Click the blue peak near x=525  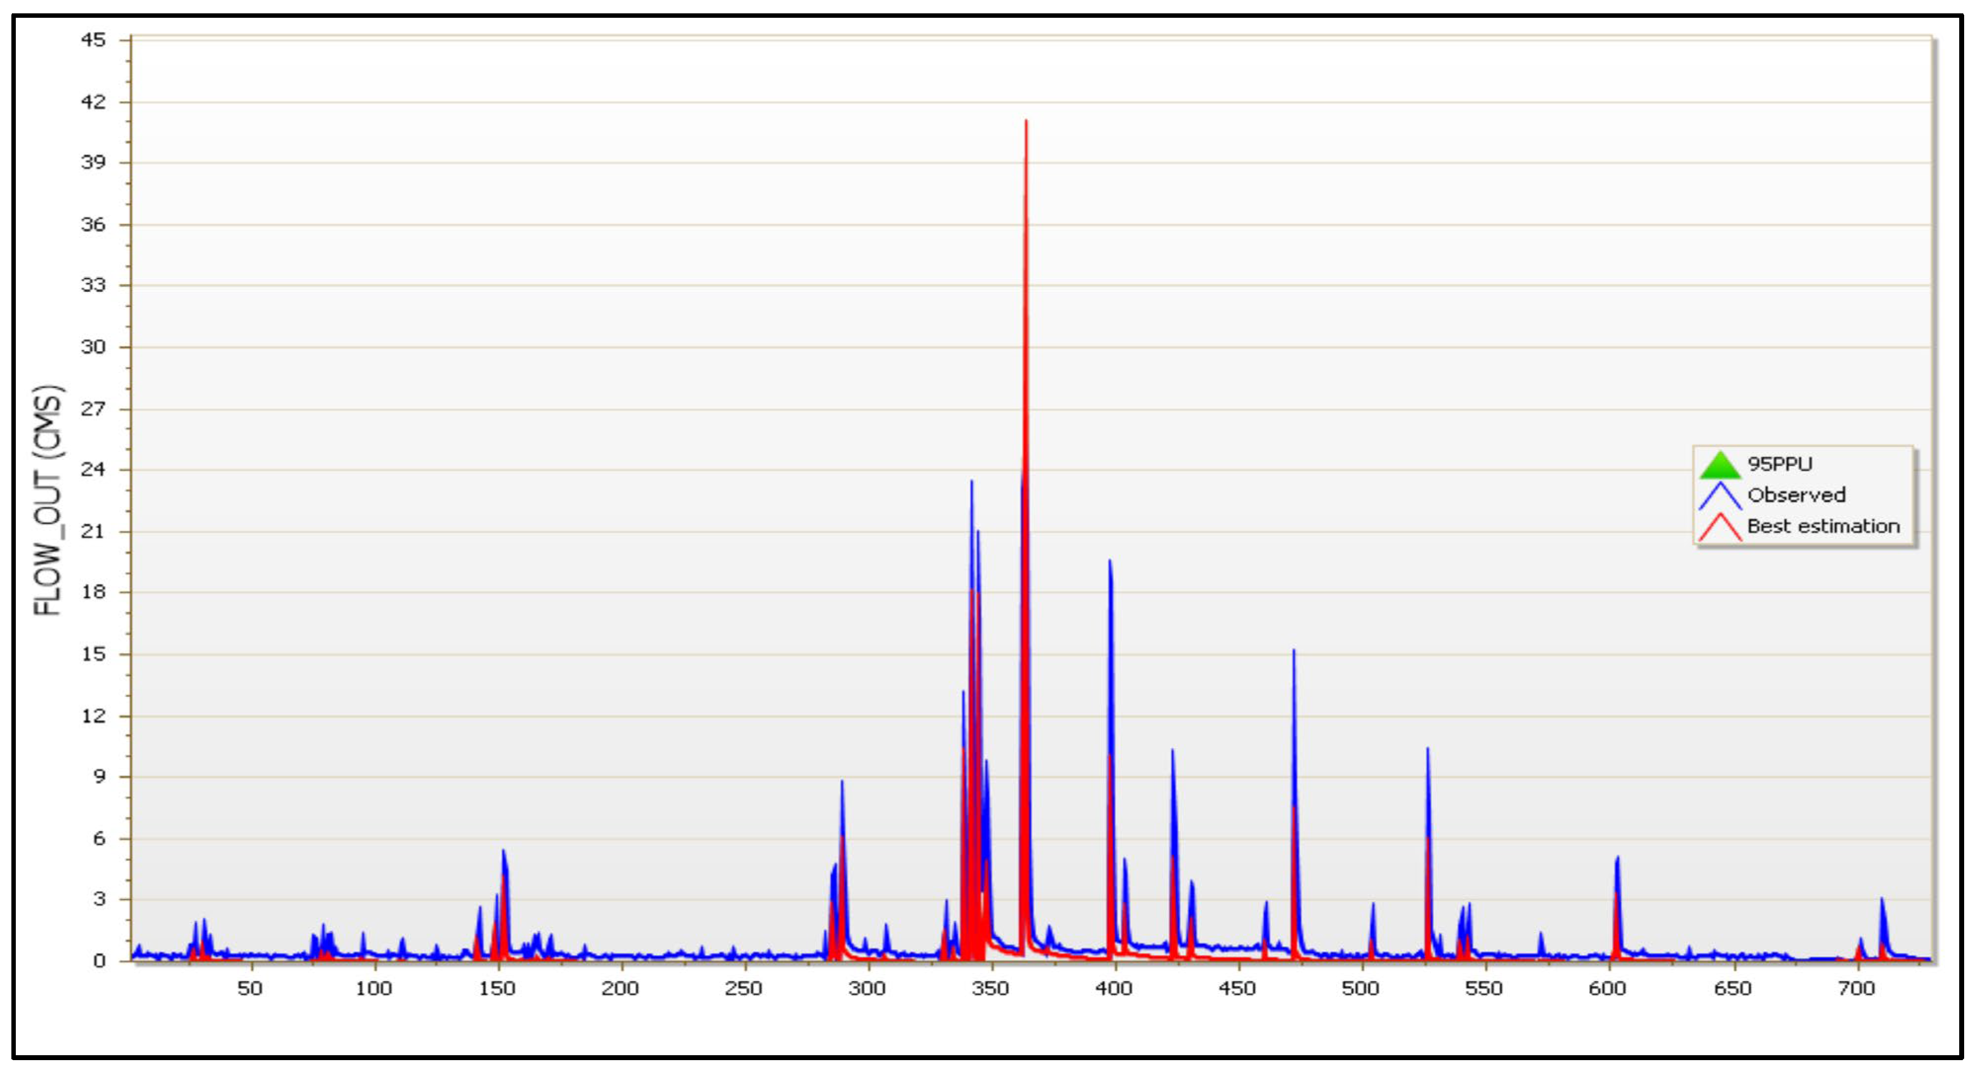point(1428,752)
